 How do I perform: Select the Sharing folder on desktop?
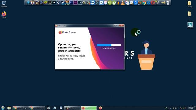[190, 4]
